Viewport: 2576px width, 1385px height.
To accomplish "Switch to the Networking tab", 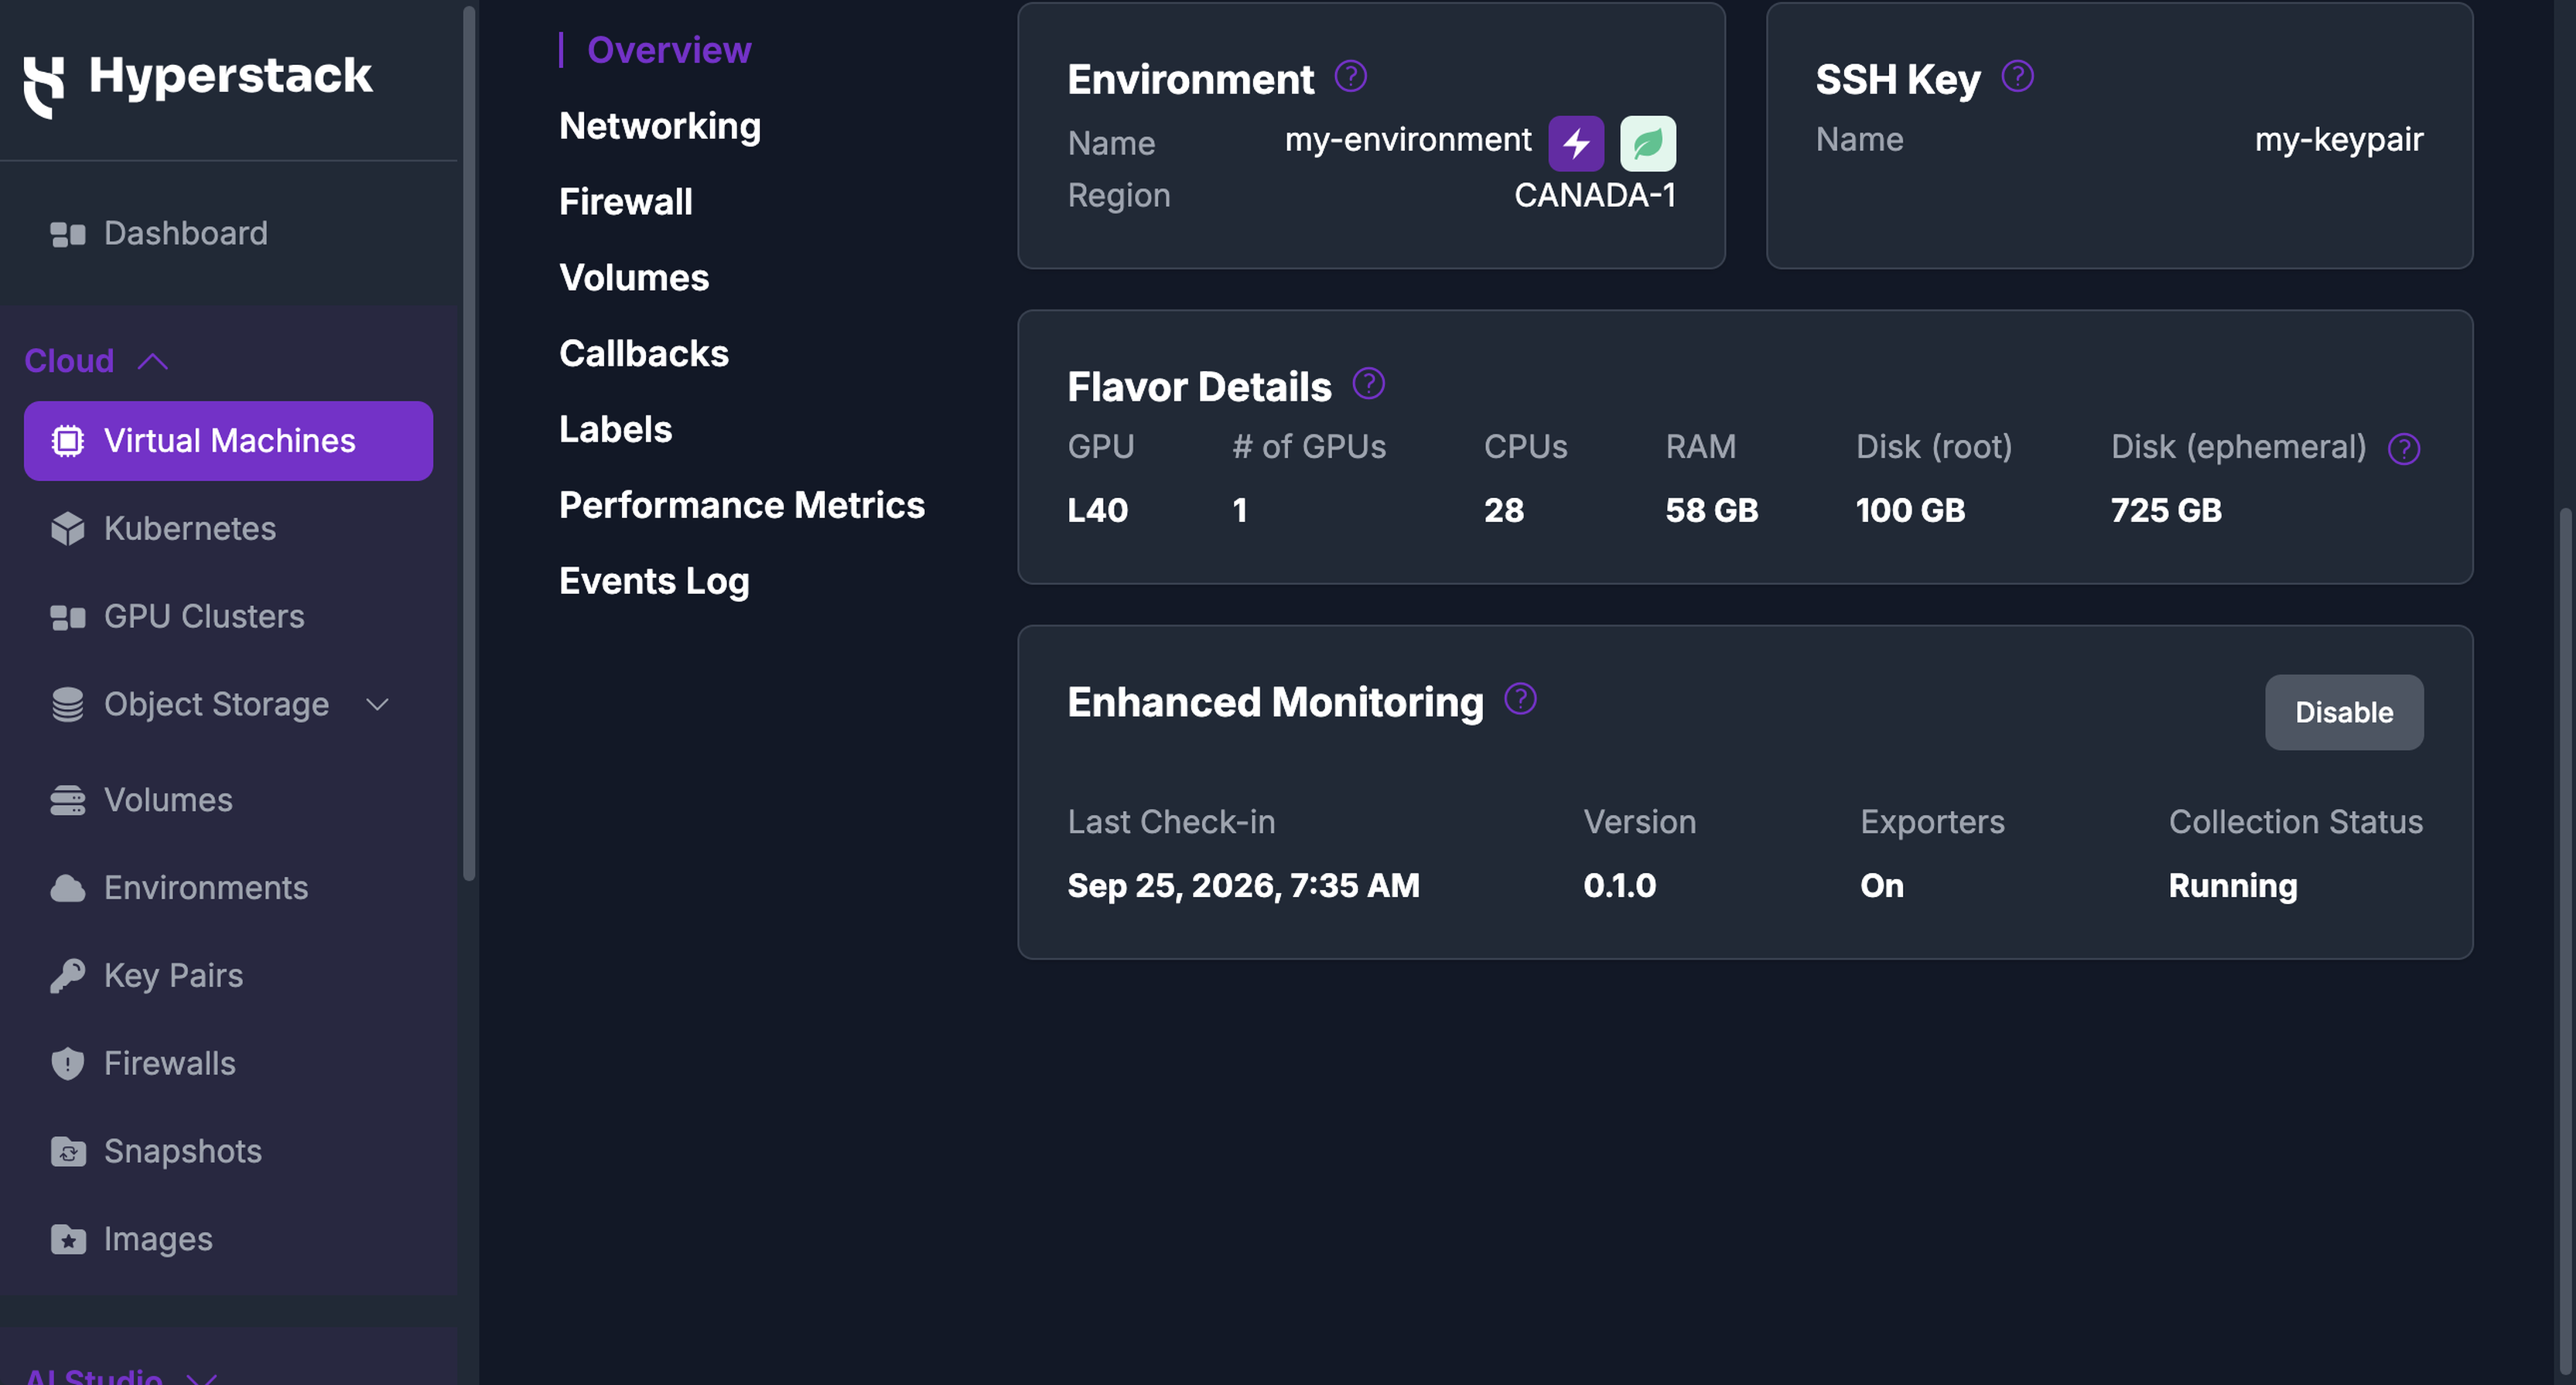I will click(x=660, y=126).
